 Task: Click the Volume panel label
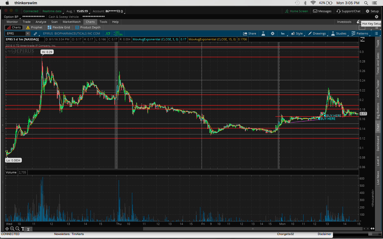point(11,172)
